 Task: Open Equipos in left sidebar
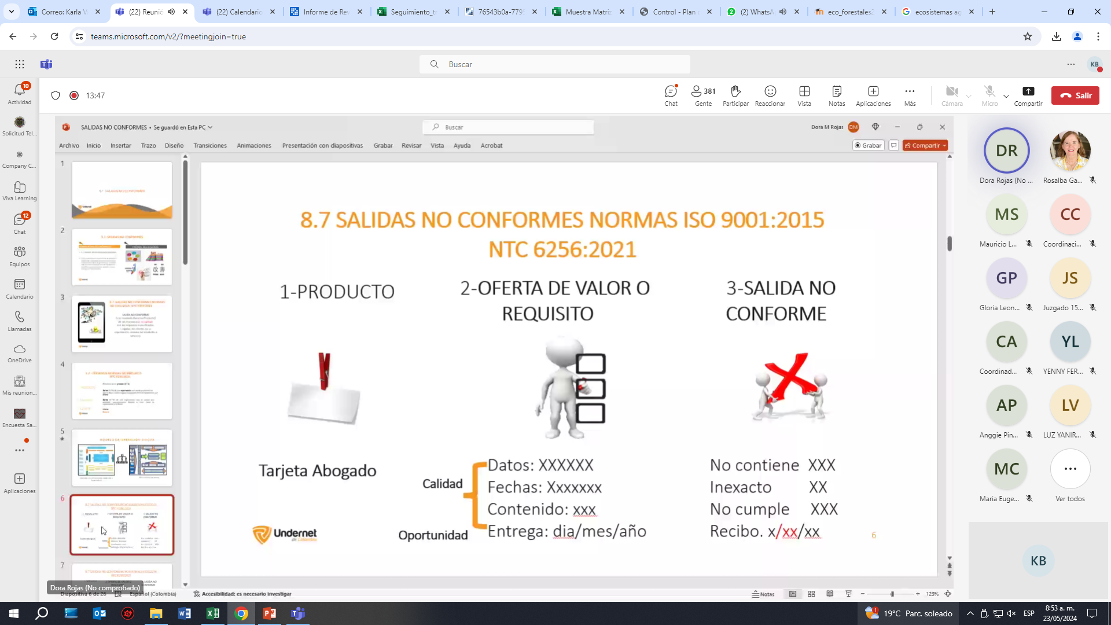click(x=20, y=256)
